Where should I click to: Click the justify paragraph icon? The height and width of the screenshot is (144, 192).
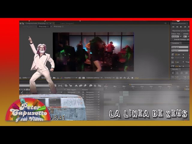187,73
